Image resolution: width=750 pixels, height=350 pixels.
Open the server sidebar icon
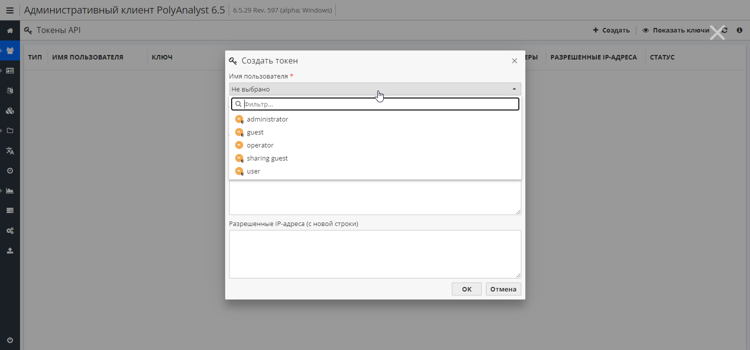pos(10,210)
